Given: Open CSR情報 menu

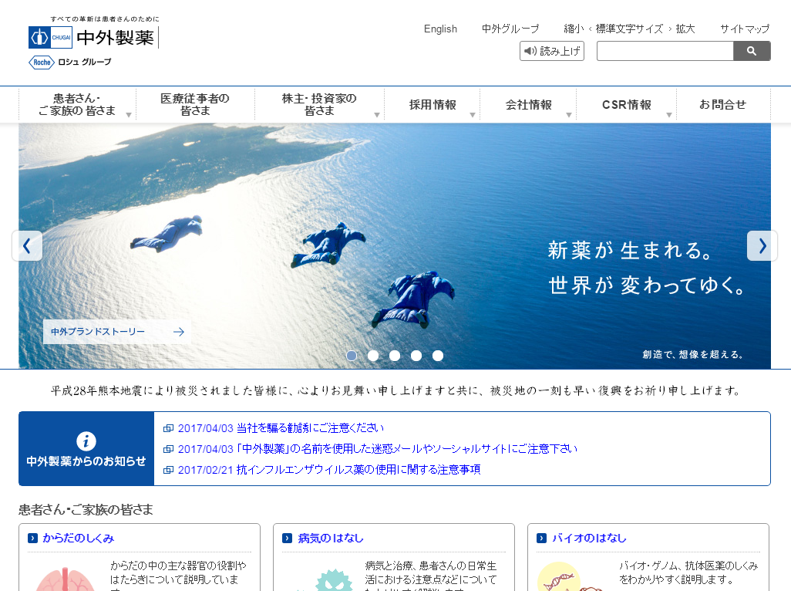Looking at the screenshot, I should 627,104.
